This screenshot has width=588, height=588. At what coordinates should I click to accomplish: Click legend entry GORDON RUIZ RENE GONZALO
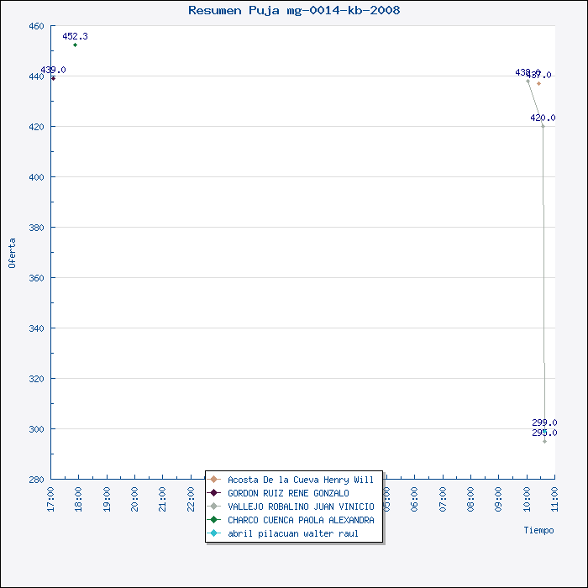coord(288,493)
